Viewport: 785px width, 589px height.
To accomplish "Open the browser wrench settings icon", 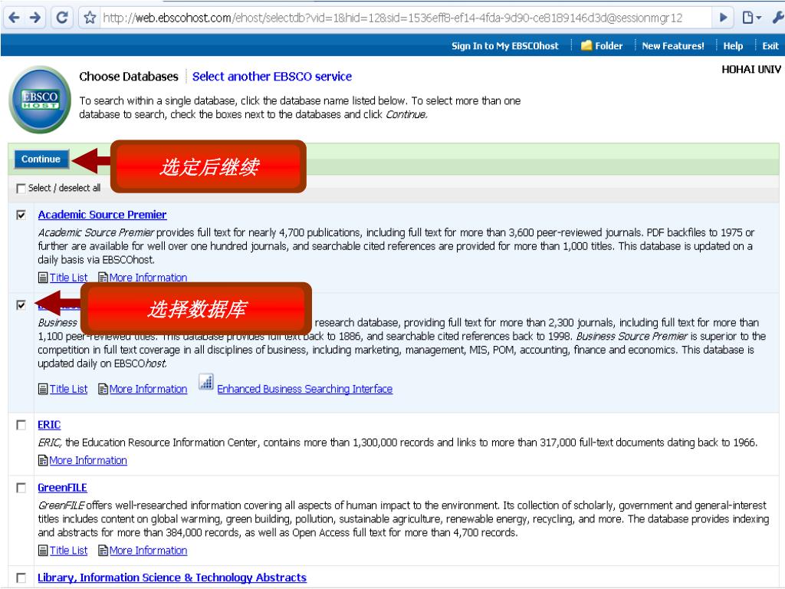I will pos(778,18).
